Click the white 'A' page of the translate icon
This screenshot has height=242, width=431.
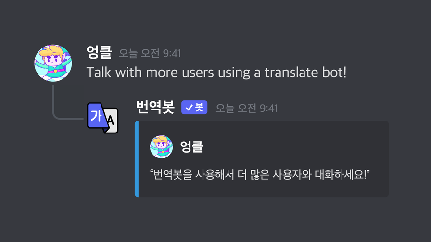point(112,121)
